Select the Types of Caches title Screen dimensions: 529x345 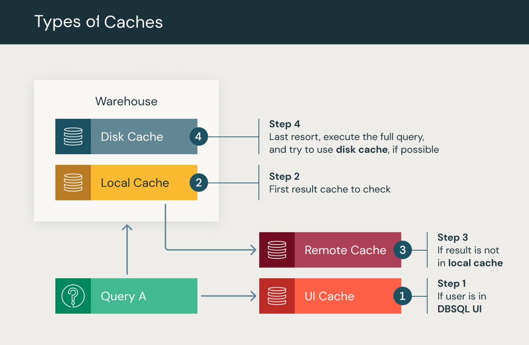click(99, 22)
